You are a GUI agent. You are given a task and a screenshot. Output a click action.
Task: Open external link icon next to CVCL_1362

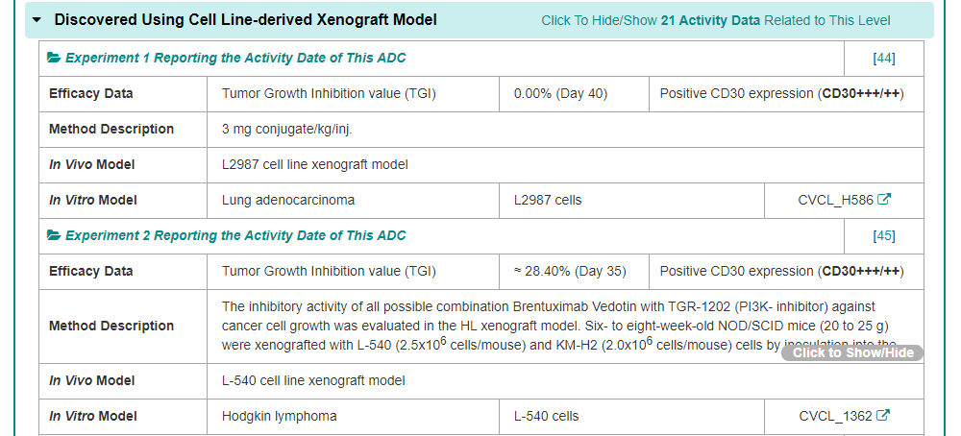pyautogui.click(x=884, y=416)
